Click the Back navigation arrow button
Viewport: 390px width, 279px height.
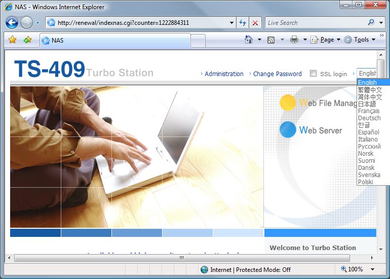[12, 22]
